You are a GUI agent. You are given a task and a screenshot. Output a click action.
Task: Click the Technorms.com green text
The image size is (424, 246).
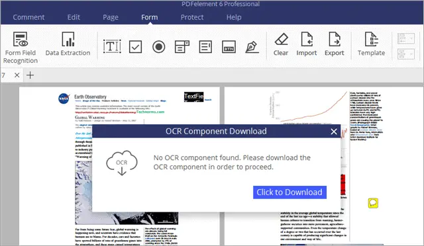coord(150,112)
